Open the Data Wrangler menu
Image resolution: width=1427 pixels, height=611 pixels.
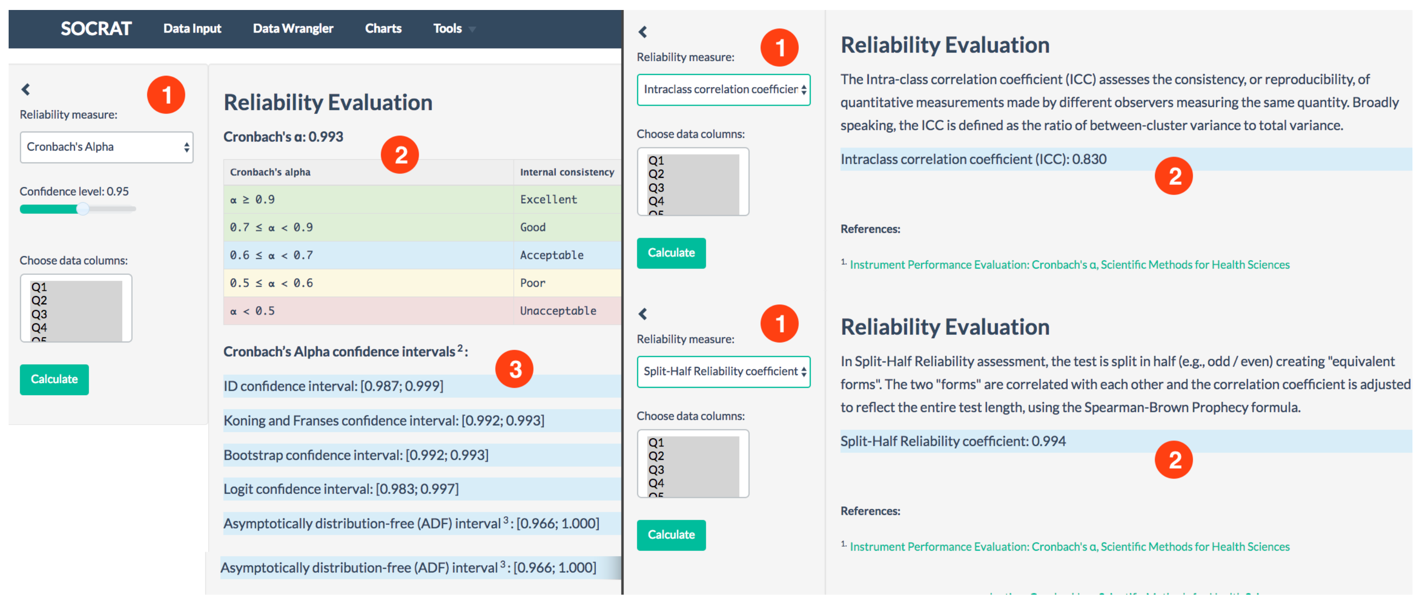point(292,28)
